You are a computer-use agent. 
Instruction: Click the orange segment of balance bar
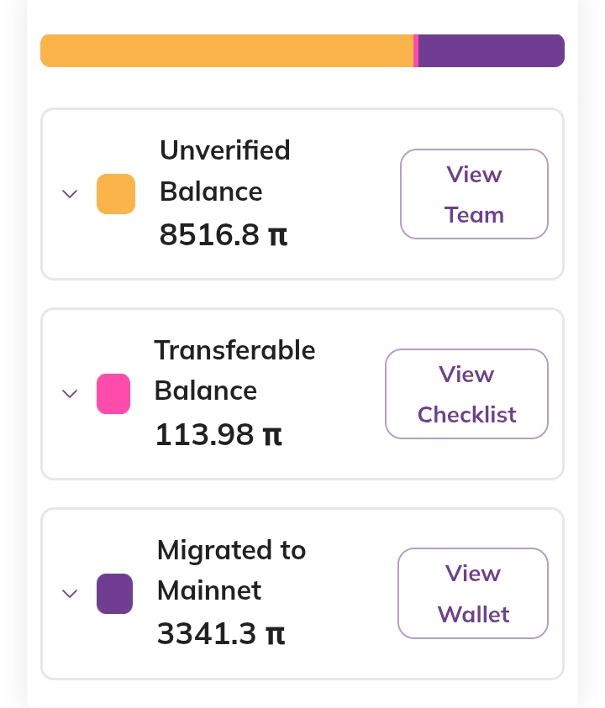point(227,50)
